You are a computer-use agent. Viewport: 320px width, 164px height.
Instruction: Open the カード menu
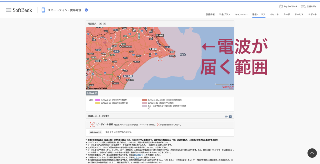[x=287, y=14]
